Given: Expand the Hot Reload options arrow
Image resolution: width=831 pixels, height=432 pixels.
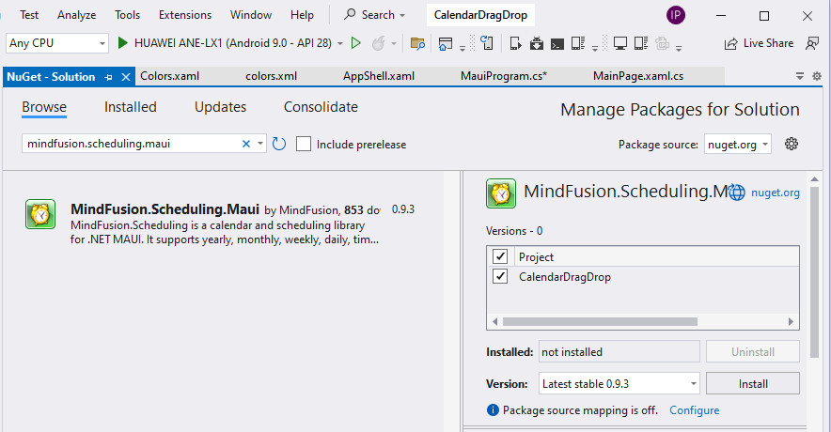Looking at the screenshot, I should click(393, 43).
